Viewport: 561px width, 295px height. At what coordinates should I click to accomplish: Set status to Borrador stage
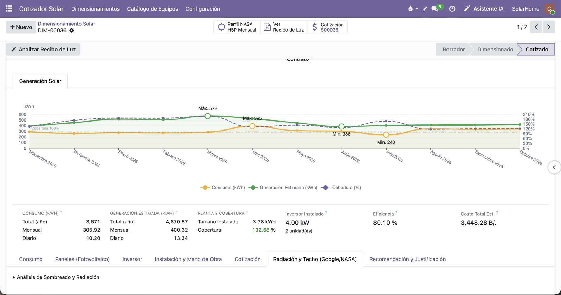click(x=453, y=49)
